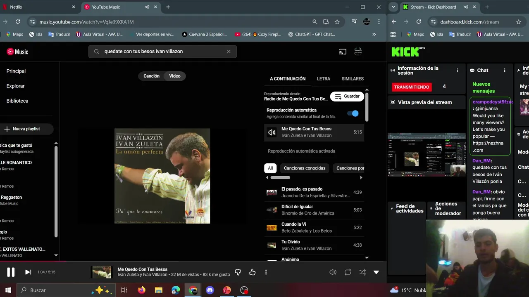Toggle shuffle in player bar

coord(362,272)
